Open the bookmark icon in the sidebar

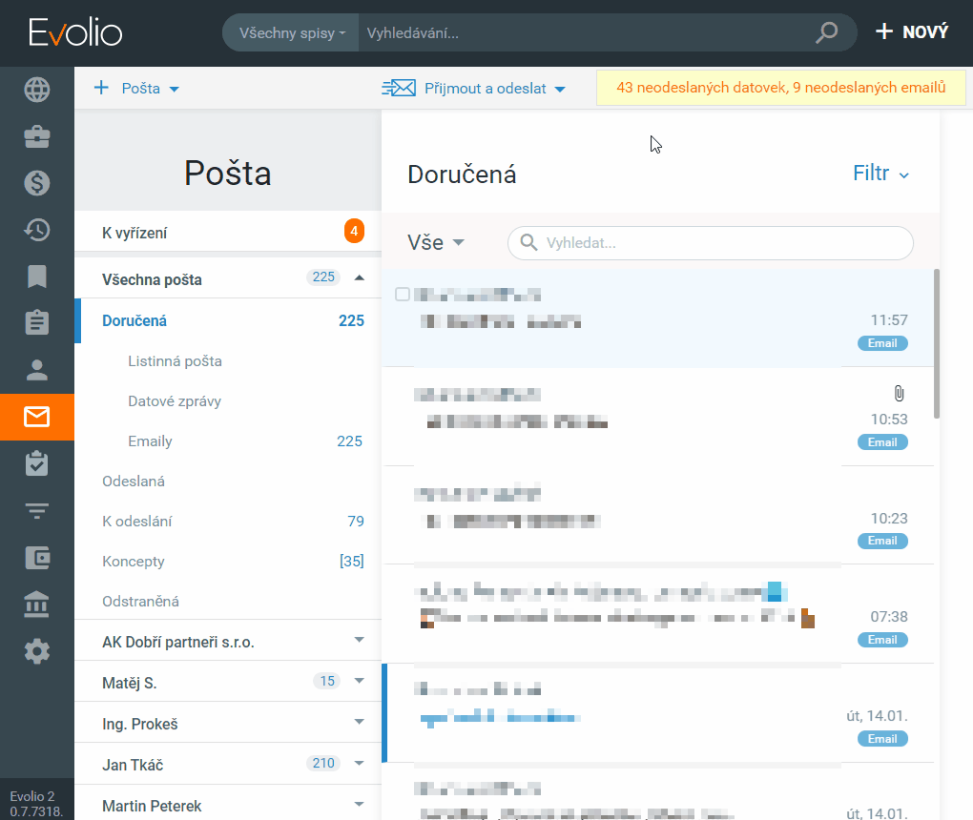37,277
